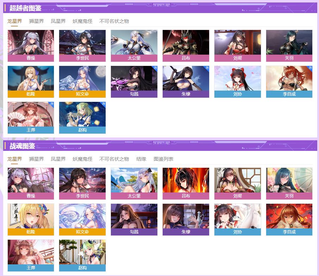Open 李自成 card image in 战魂图鉴
The image size is (319, 276).
tap(289, 216)
